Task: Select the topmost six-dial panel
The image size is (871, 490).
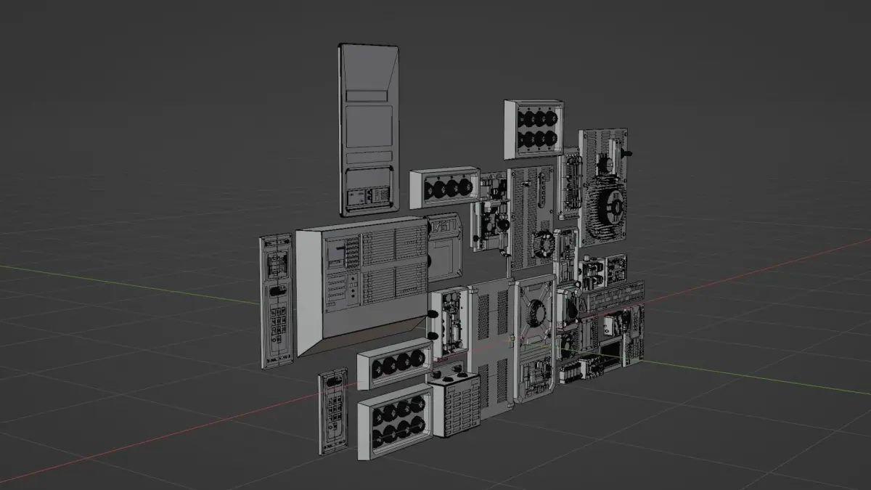Action: coord(534,129)
